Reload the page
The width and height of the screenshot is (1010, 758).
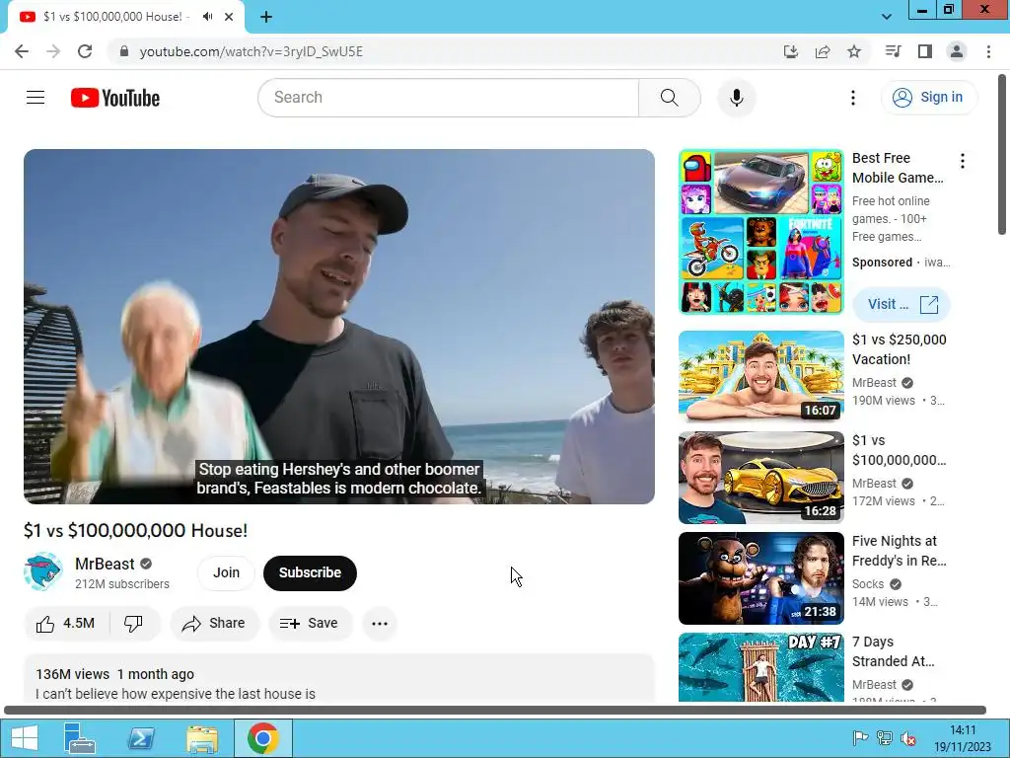(85, 51)
